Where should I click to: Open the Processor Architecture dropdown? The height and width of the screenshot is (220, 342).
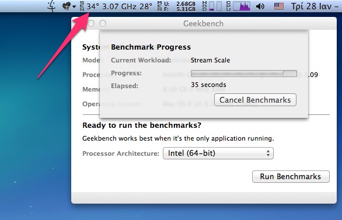coord(218,153)
